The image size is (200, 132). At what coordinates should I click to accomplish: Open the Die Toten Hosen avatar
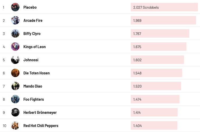tap(15, 73)
